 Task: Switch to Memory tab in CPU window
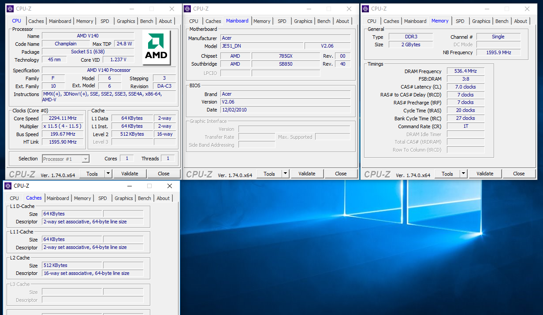[85, 21]
